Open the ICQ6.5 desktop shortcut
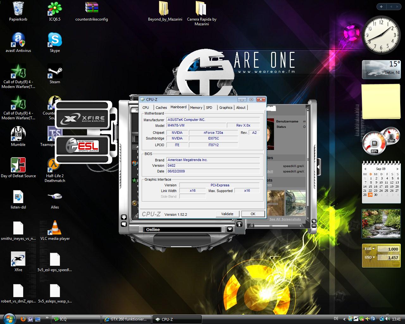The image size is (405, 324). pyautogui.click(x=55, y=9)
